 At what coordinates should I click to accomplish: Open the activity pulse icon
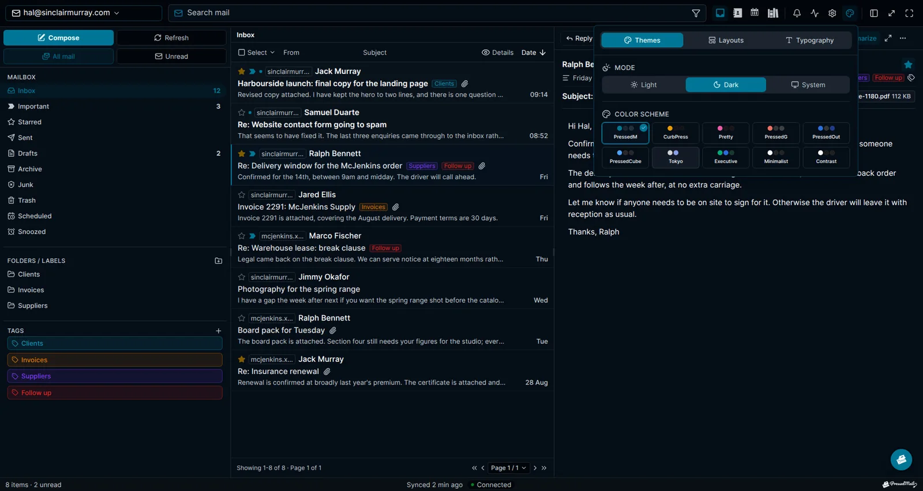[815, 13]
